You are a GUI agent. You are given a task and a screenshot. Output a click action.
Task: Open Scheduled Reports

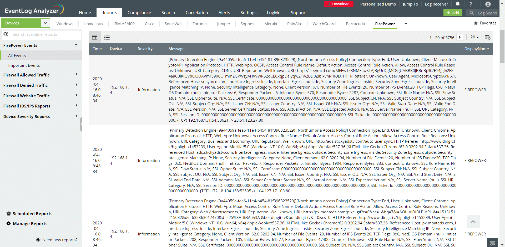(x=33, y=214)
